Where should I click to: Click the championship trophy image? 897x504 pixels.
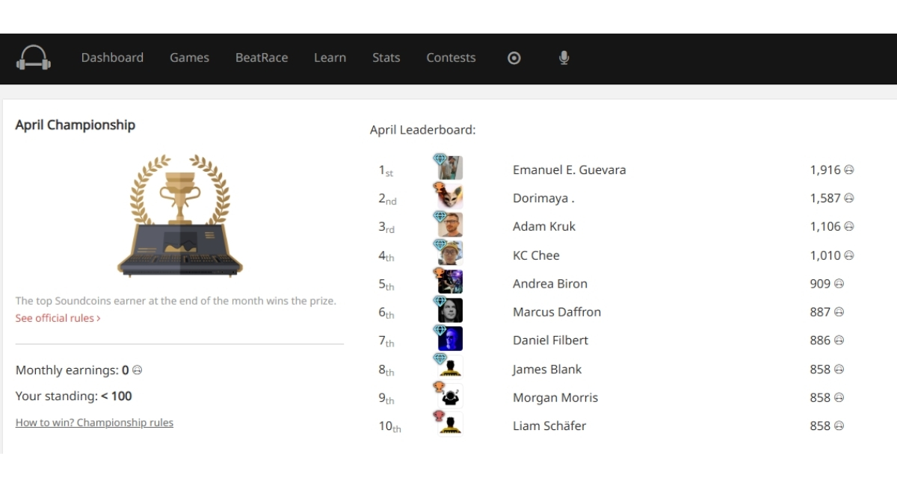tap(180, 216)
